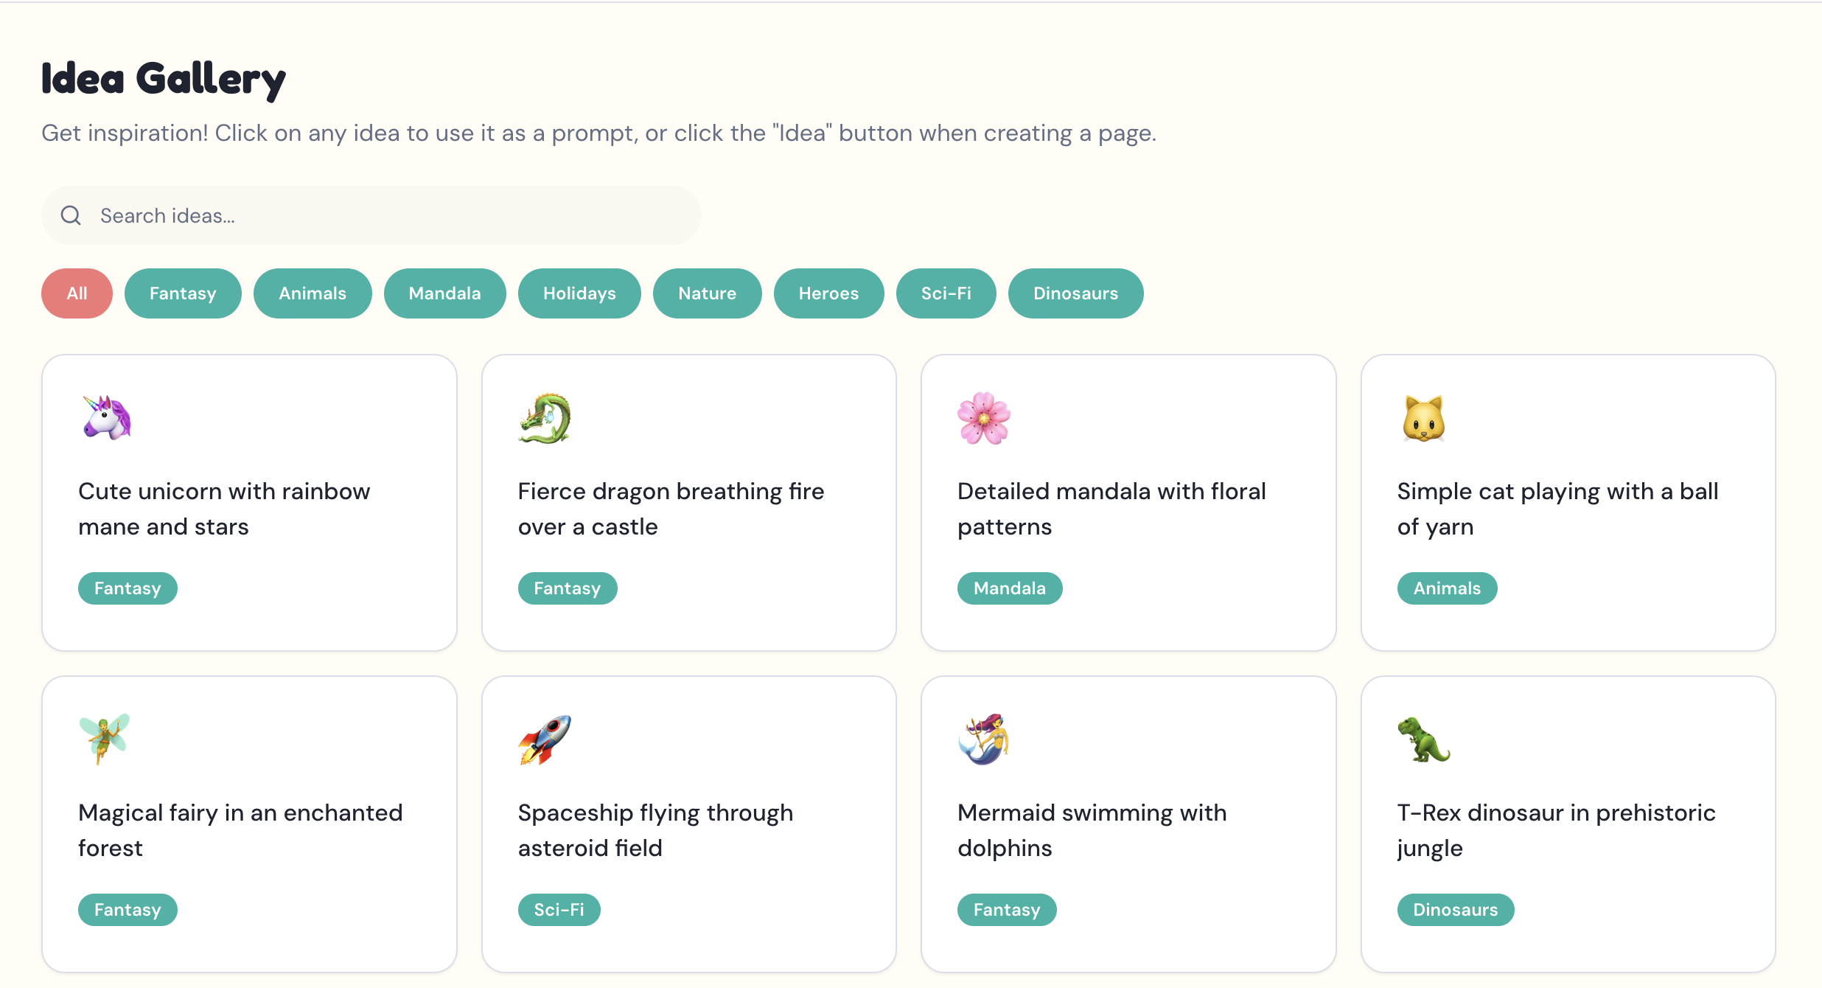Image resolution: width=1822 pixels, height=988 pixels.
Task: Pick the Dinosaurs filter chip at top
Action: coord(1075,293)
